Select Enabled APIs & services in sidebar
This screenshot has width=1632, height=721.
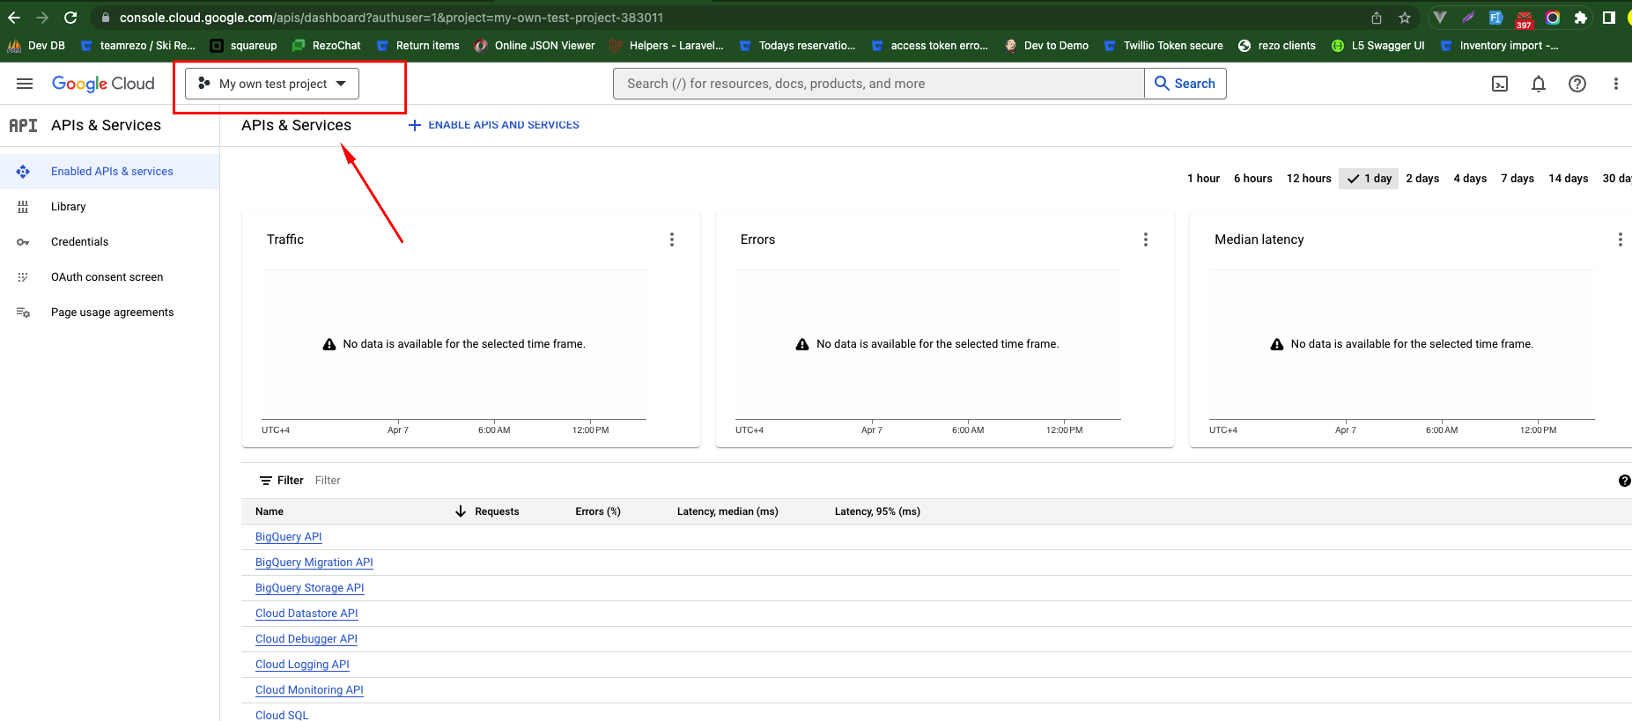pos(109,172)
